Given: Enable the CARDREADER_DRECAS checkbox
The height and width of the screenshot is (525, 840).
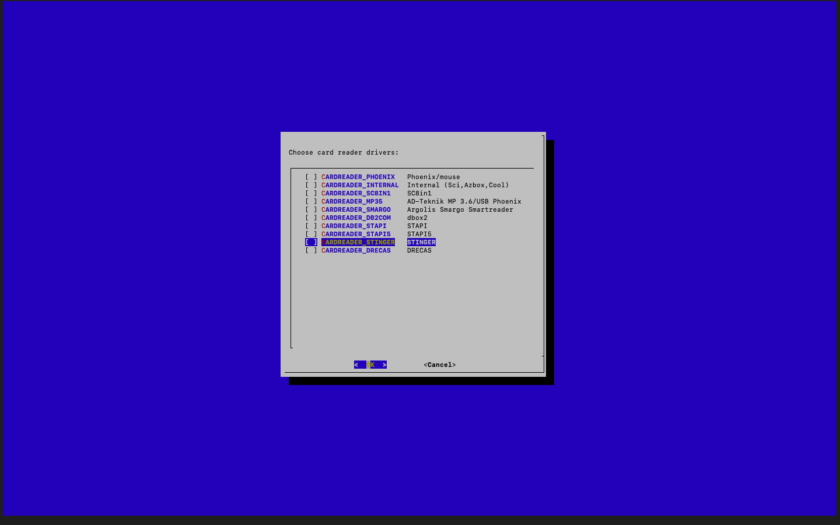Looking at the screenshot, I should 311,250.
